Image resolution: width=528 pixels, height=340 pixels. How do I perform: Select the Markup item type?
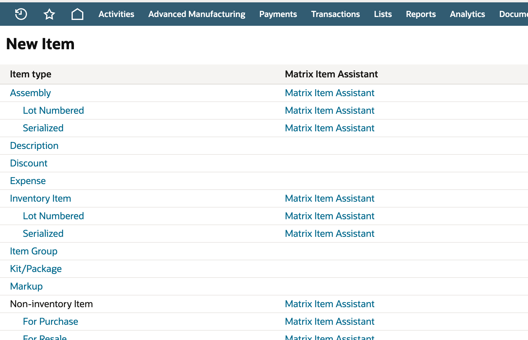[x=26, y=286]
